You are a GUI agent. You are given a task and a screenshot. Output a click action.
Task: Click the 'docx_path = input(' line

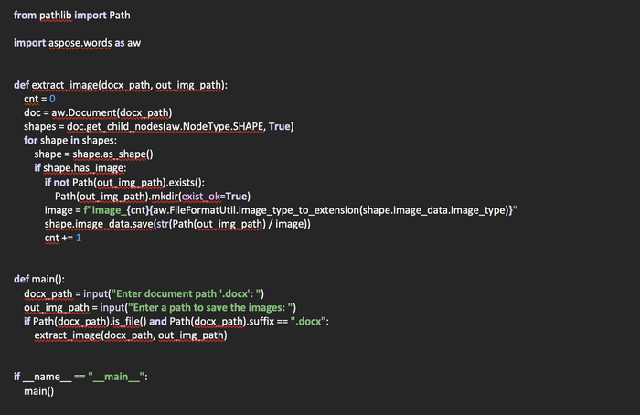coord(144,293)
